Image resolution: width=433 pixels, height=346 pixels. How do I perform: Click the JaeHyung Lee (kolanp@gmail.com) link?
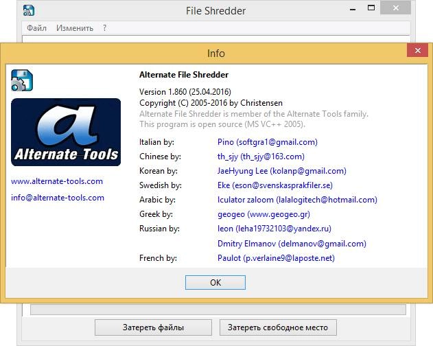(281, 171)
